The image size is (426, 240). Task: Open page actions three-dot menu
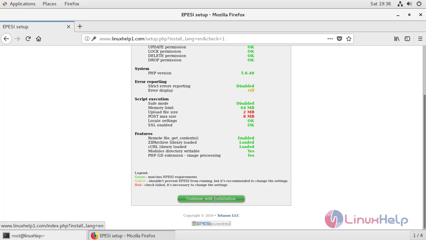(330, 39)
